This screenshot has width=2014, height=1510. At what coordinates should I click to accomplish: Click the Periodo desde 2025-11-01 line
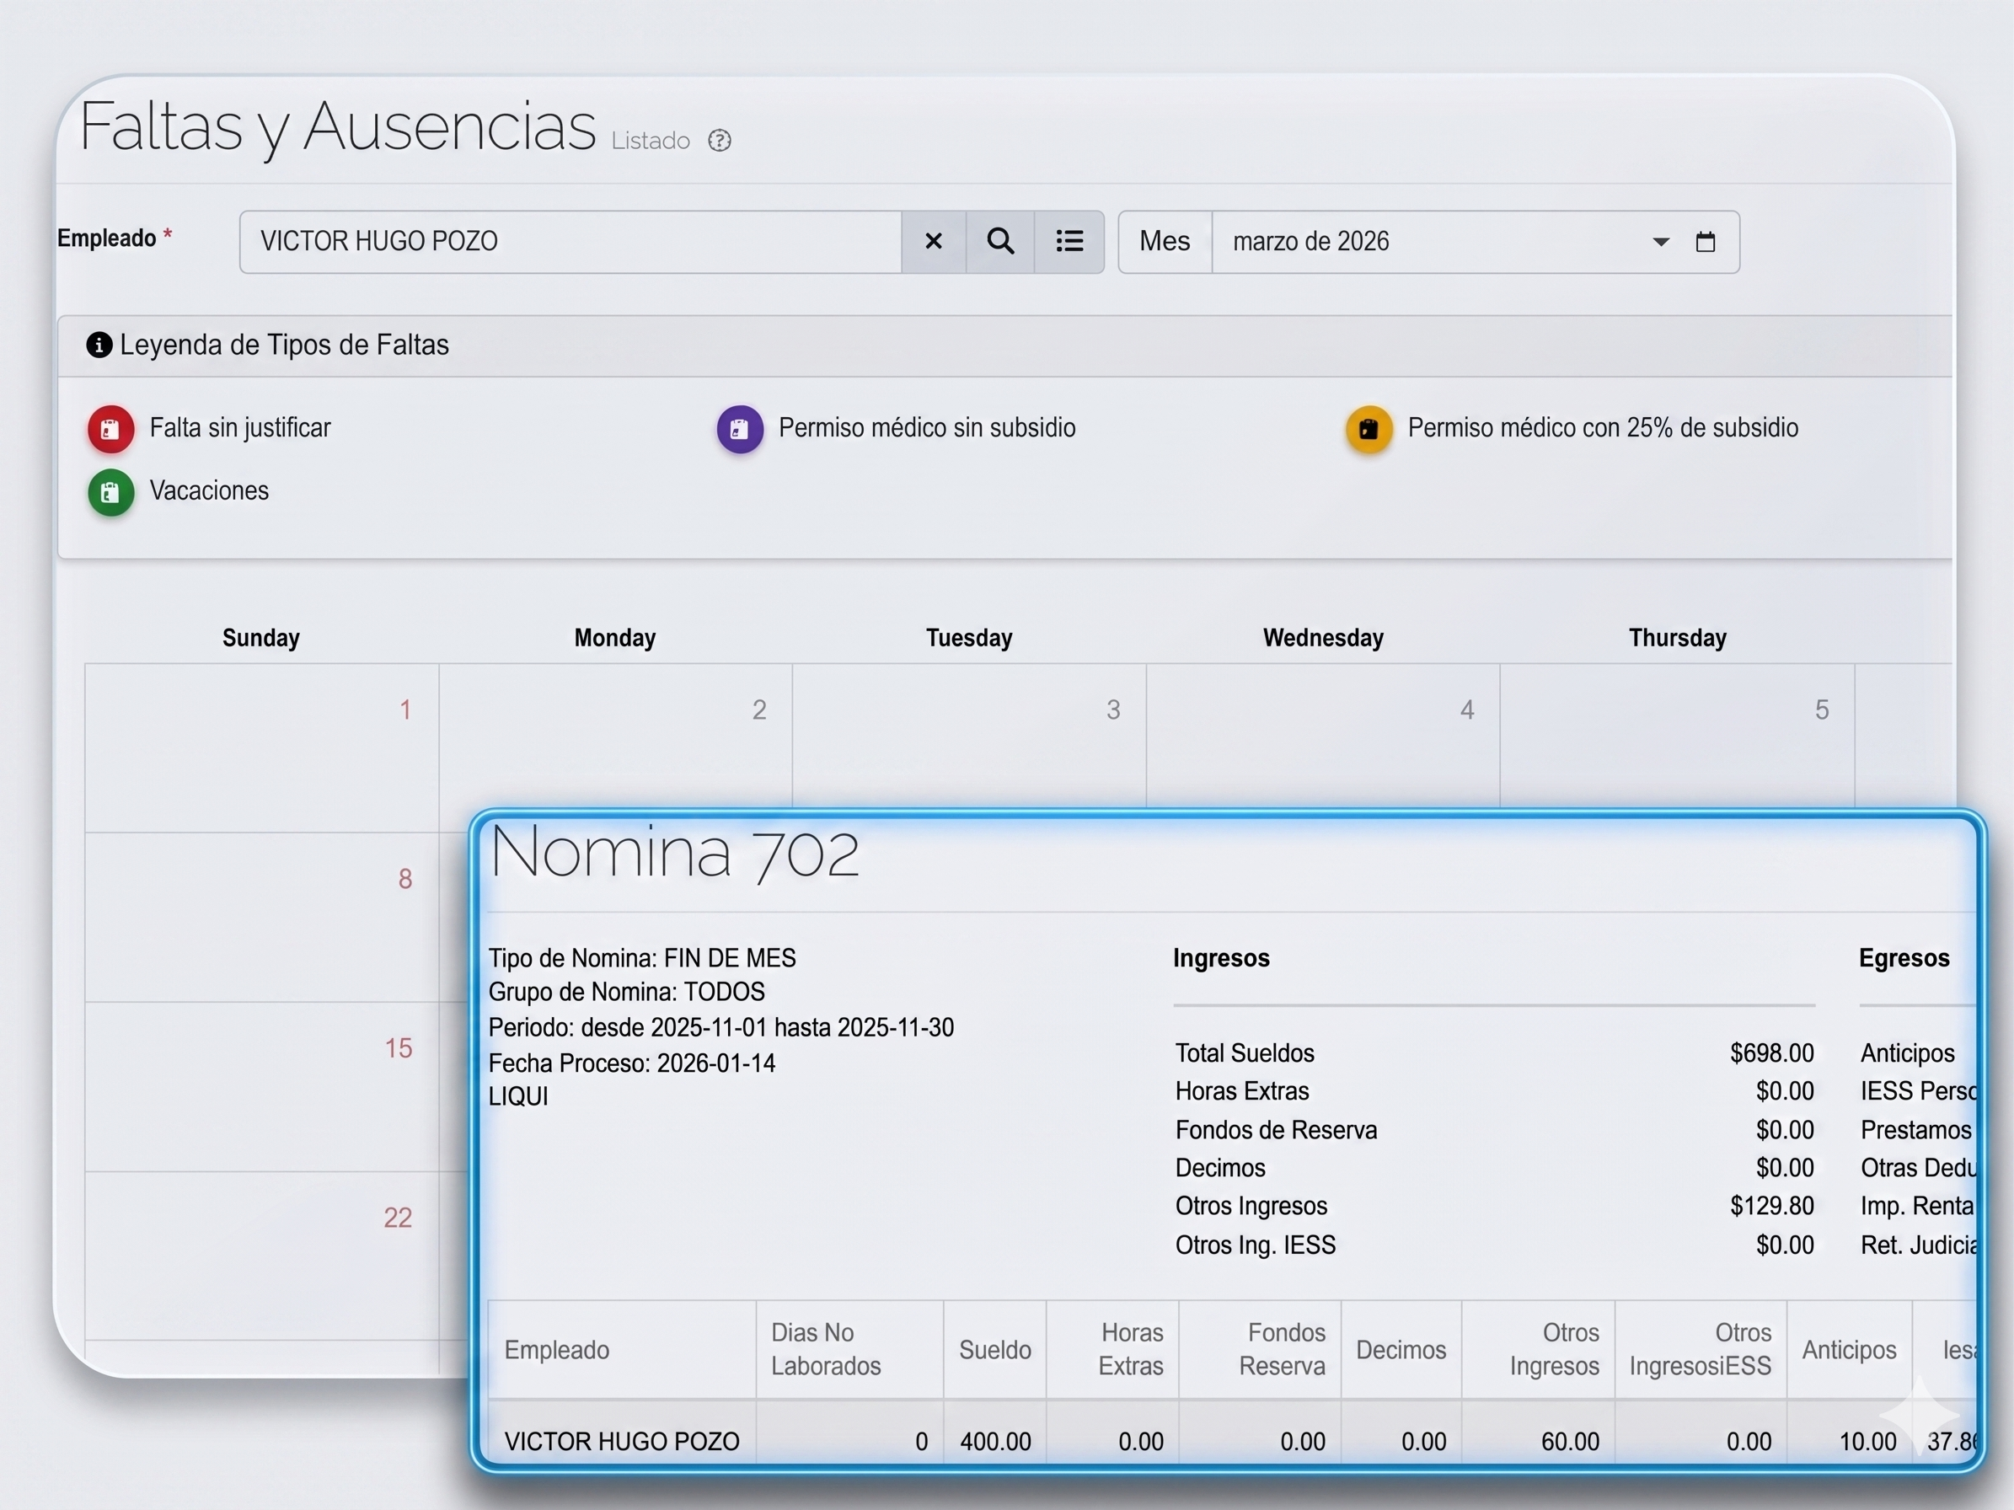pos(721,1028)
